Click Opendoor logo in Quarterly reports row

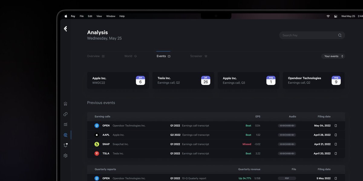click(97, 178)
